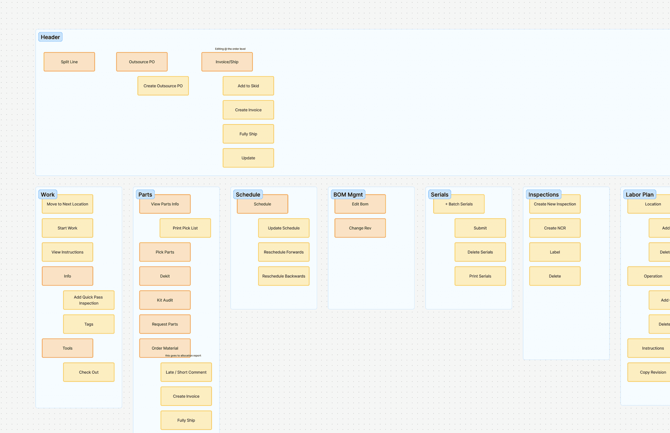Image resolution: width=670 pixels, height=433 pixels.
Task: Select the Print Pick List card
Action: point(185,228)
